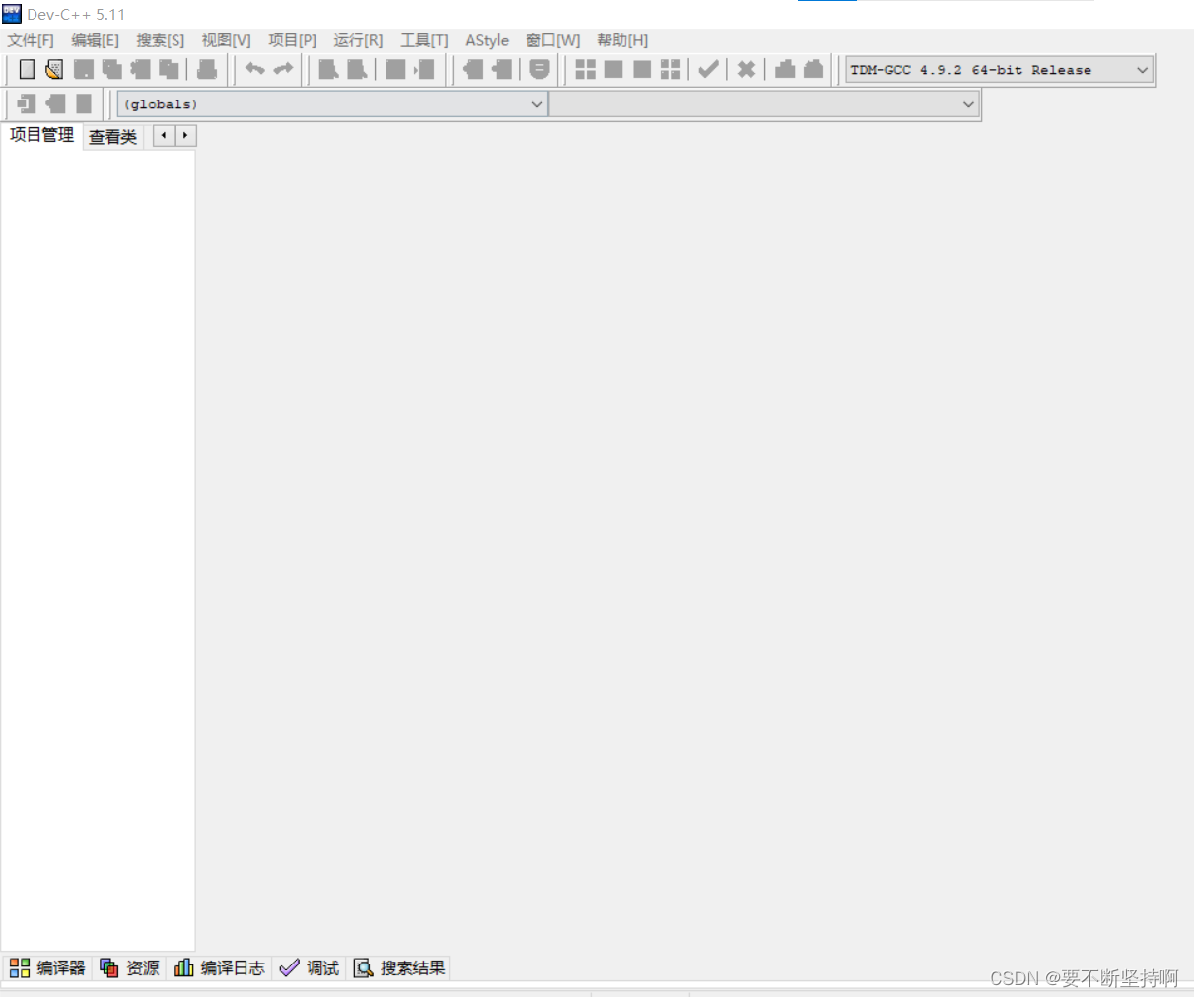Click the Compile icon with four squares

585,69
